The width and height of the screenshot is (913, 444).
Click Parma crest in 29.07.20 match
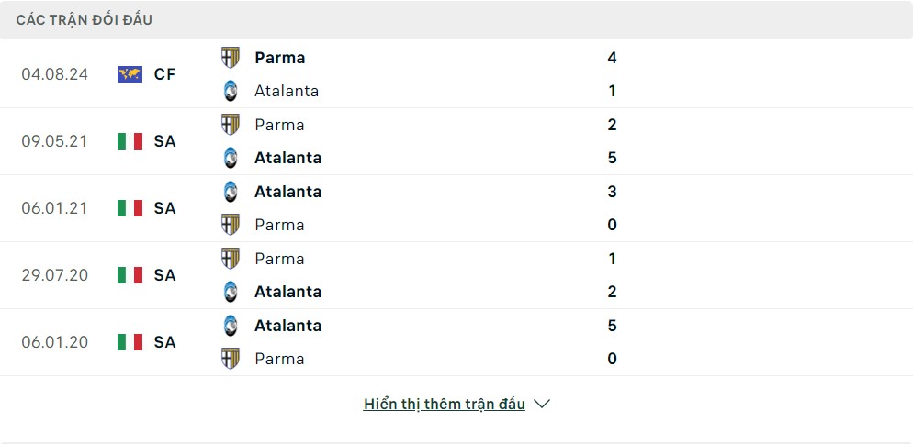(231, 259)
